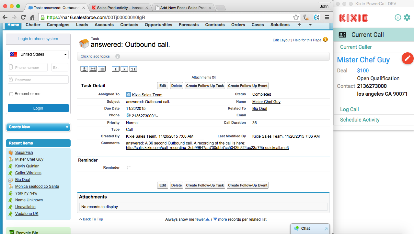
Task: Click the top Create Follow-Up Task button
Action: click(x=205, y=86)
